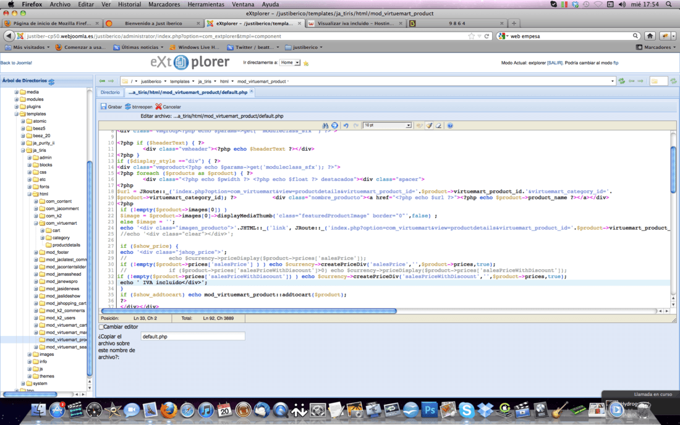Screen dimensions: 680x425
Task: Bookmark page with the address bar star
Action: [472, 36]
